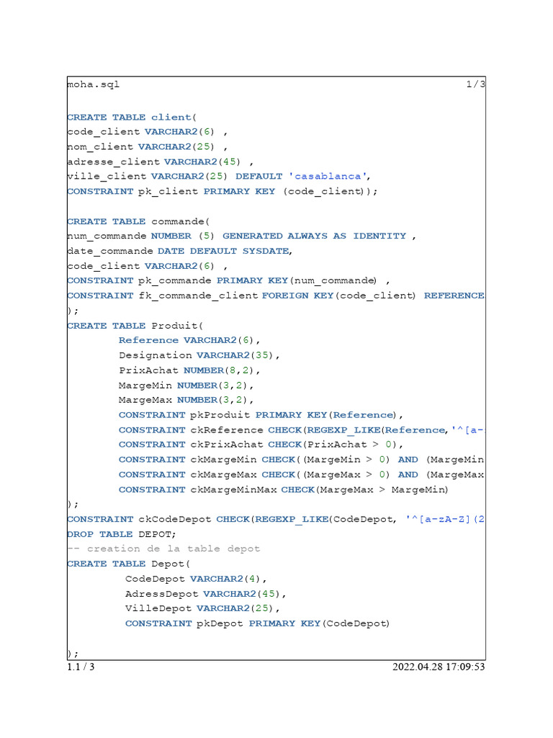Viewport: 553px width, 738px height.
Task: Click the ckReference REGEXP_LIKE constraint line
Action: (302, 430)
